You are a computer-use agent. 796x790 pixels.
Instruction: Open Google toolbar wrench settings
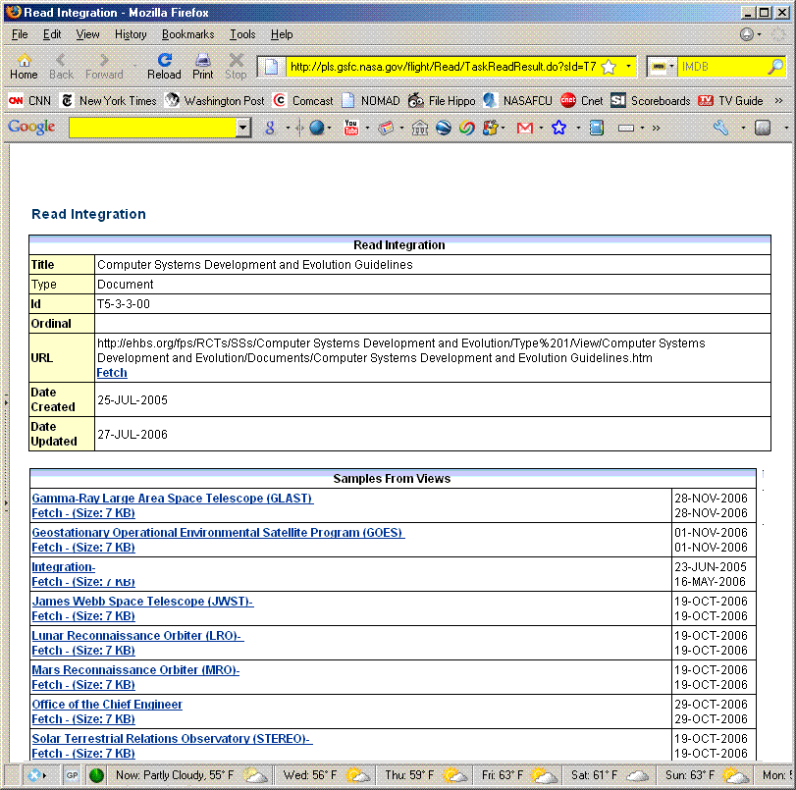click(x=720, y=128)
